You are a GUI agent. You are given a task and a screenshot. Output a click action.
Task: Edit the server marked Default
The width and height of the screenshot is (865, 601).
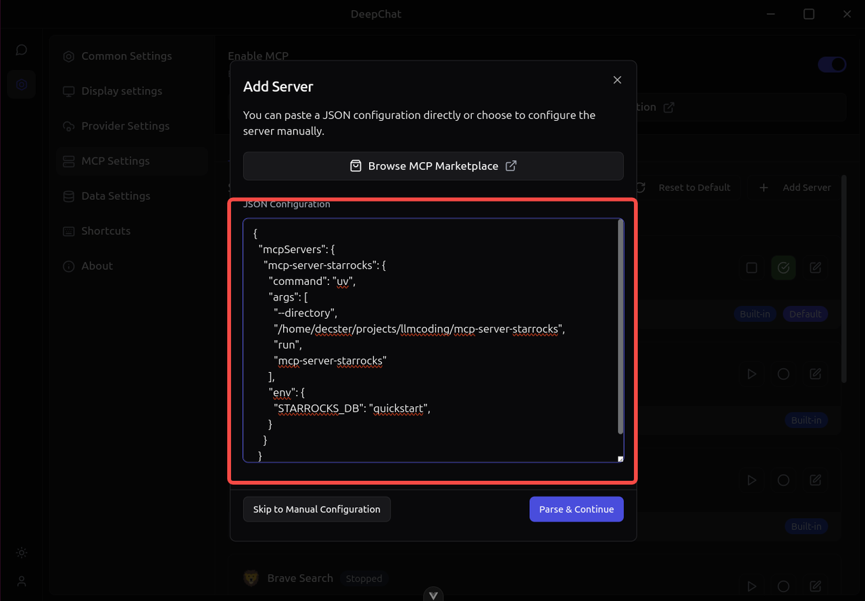(x=816, y=268)
